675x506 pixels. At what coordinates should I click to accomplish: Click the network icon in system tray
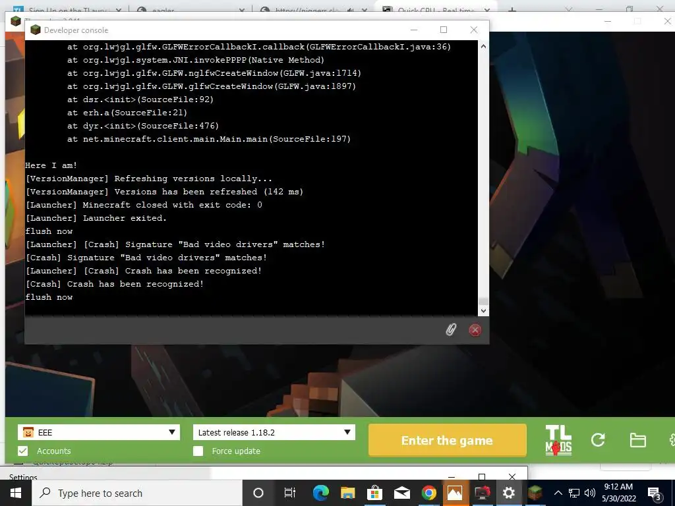click(574, 493)
